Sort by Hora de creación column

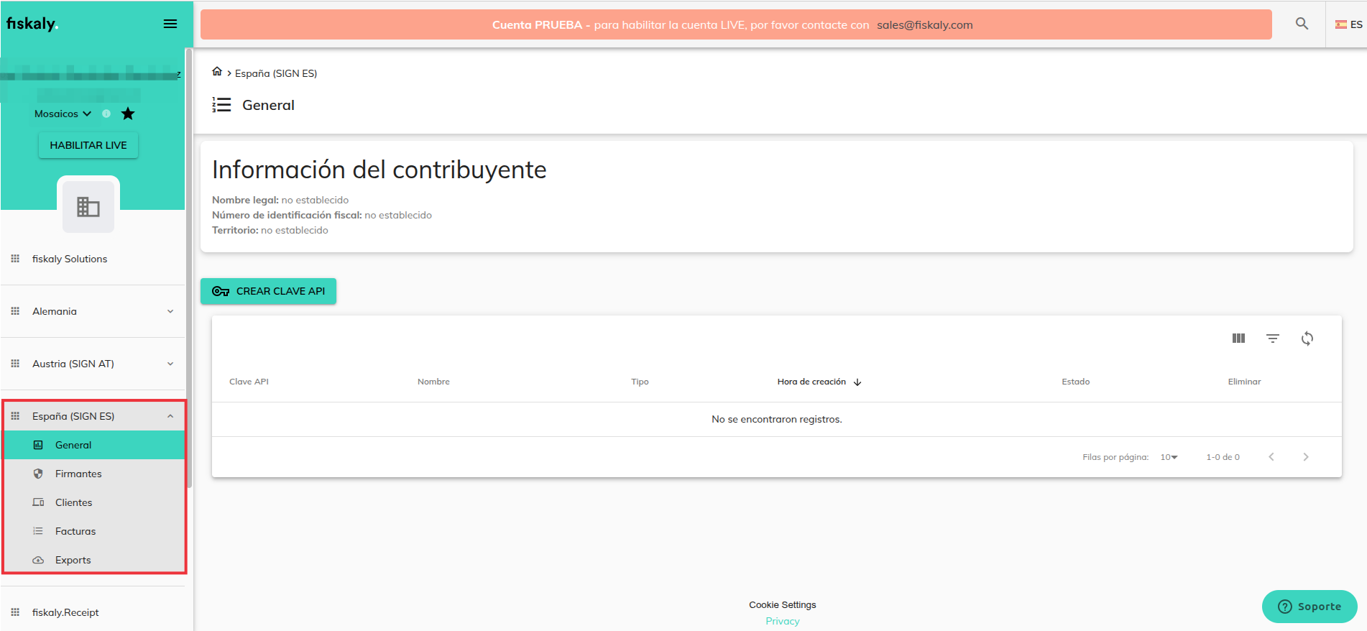(811, 382)
